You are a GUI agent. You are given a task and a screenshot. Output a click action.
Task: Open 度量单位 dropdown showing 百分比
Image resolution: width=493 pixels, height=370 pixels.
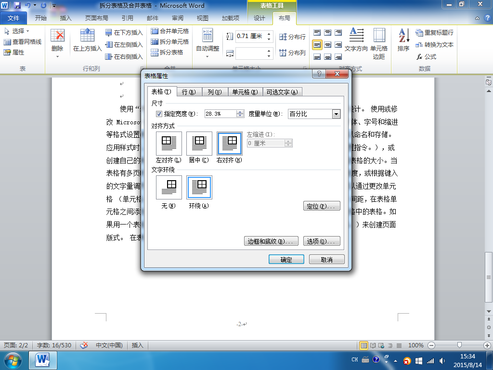tap(337, 114)
